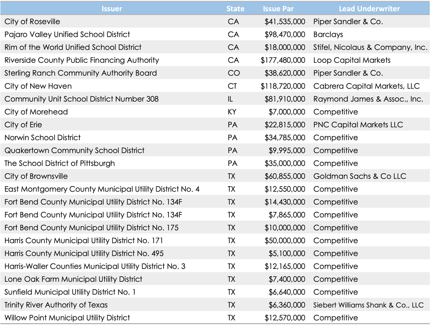The image size is (432, 328).
Task: Select the City of Roseville issuer cell
Action: (x=32, y=22)
